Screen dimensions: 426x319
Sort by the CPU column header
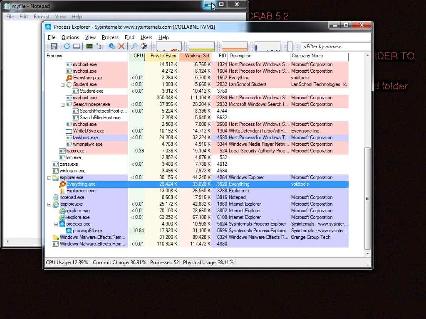(x=136, y=56)
